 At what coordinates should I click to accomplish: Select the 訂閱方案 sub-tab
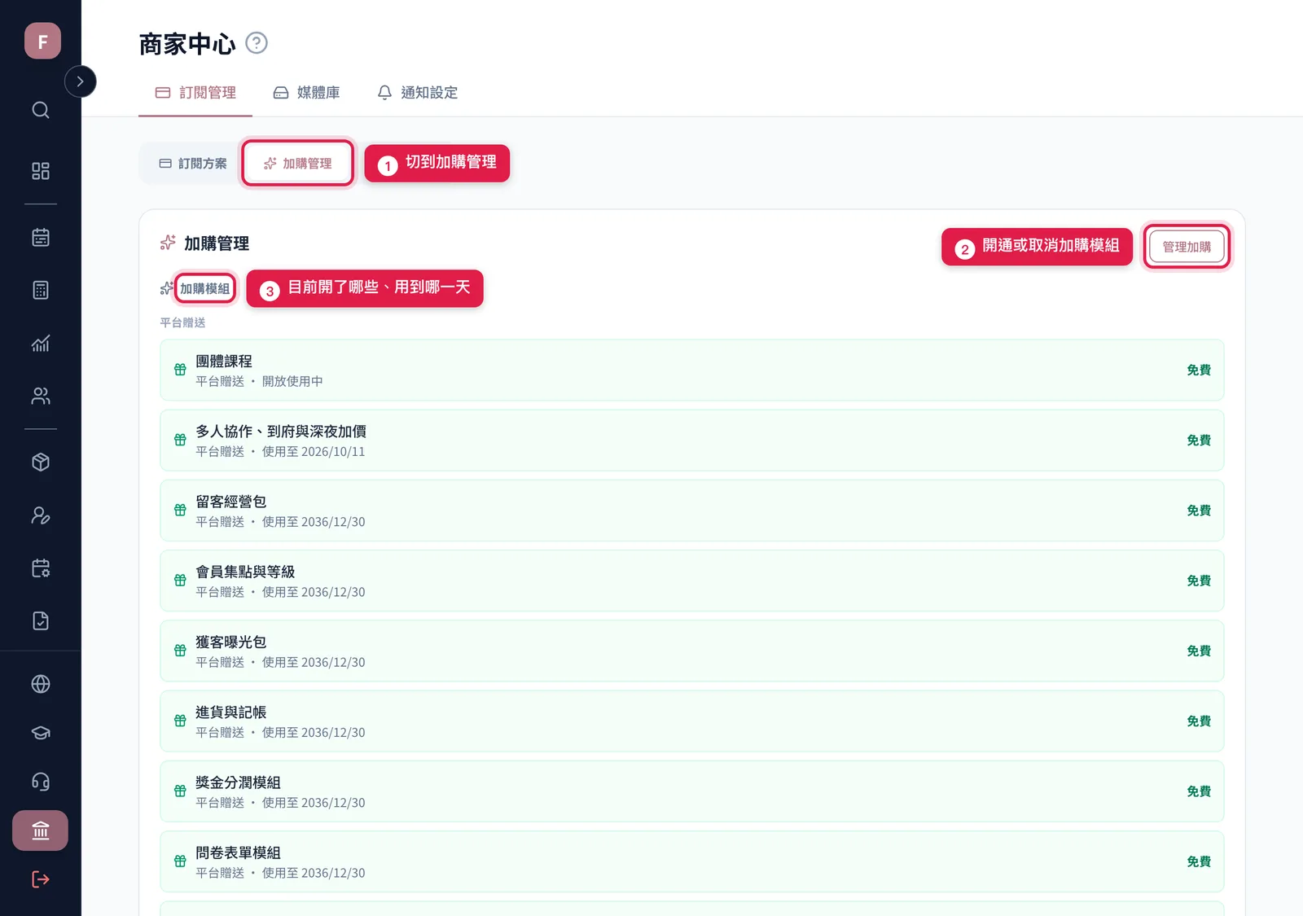pyautogui.click(x=193, y=164)
